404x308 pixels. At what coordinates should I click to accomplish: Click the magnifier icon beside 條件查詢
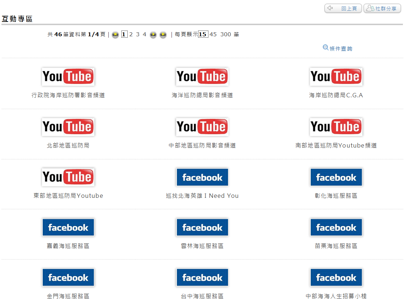pos(325,48)
